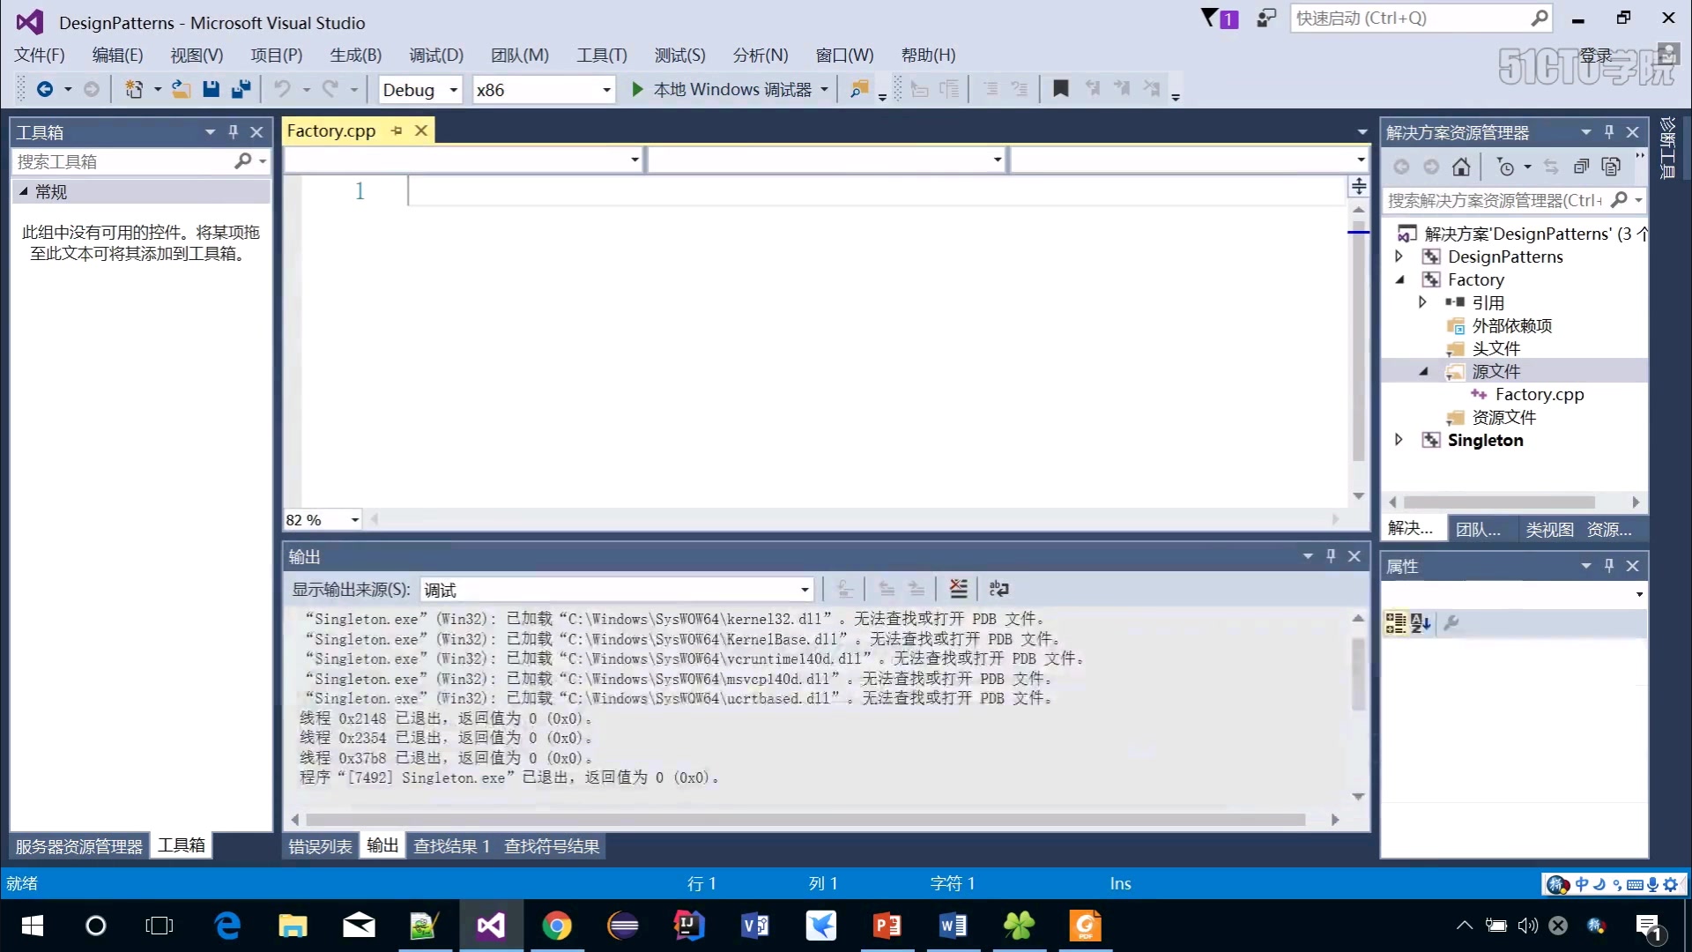The width and height of the screenshot is (1692, 952).
Task: Click the navigate backward arrow in main toolbar
Action: pos(44,89)
